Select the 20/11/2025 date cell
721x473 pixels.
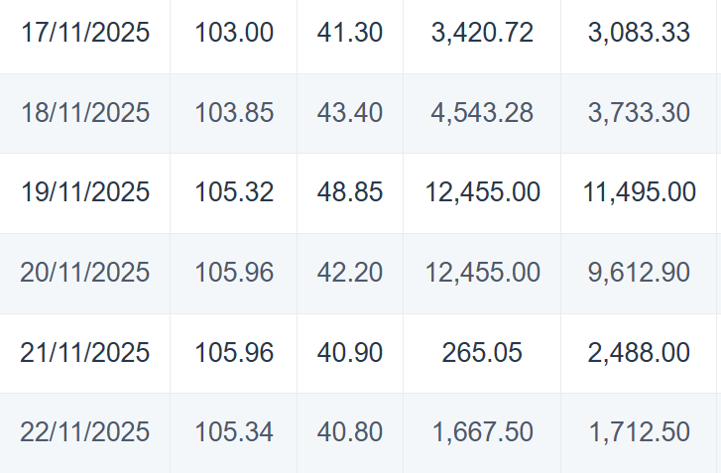pyautogui.click(x=85, y=272)
